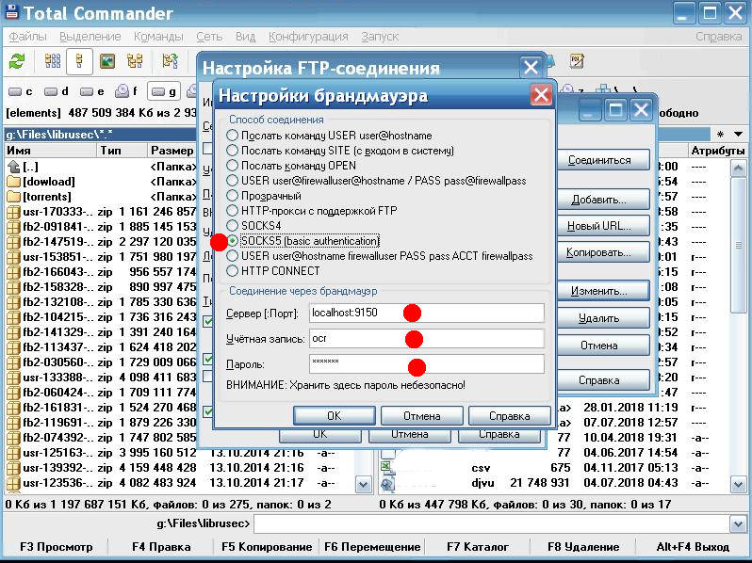Click the asterisk favorites button of right panel
Screen dimensions: 752x563
click(x=720, y=135)
